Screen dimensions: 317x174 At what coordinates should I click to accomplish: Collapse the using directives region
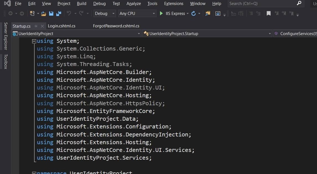point(34,41)
